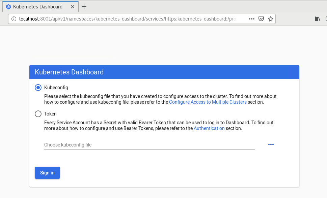Open page actions menu in address bar

click(x=252, y=19)
